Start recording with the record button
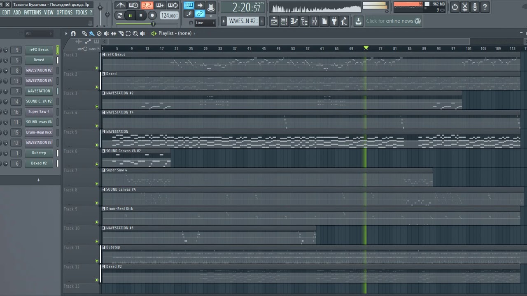527x296 pixels. (152, 15)
